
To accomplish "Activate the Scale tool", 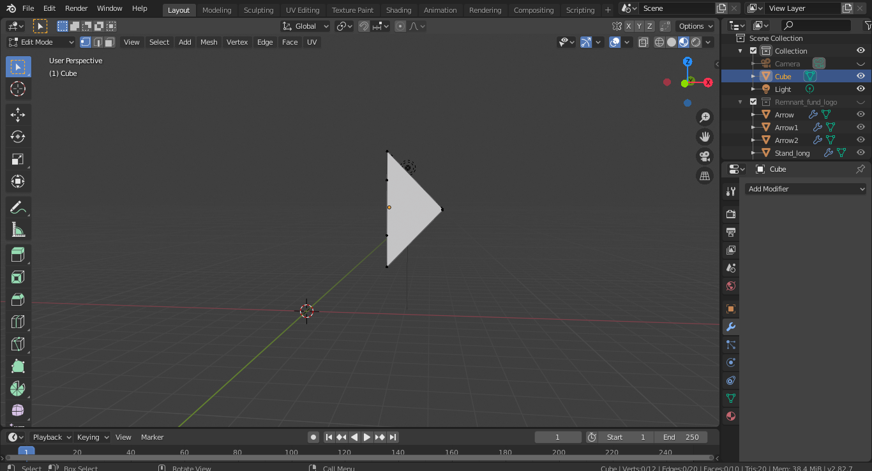I will click(18, 159).
